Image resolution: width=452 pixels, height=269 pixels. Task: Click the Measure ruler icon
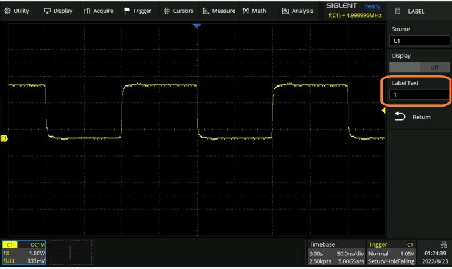point(206,11)
